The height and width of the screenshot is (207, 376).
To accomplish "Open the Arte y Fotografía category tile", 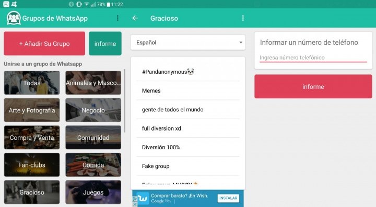I will [x=32, y=110].
